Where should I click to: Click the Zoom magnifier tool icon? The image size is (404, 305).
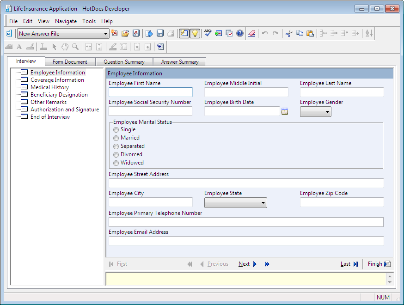75,47
